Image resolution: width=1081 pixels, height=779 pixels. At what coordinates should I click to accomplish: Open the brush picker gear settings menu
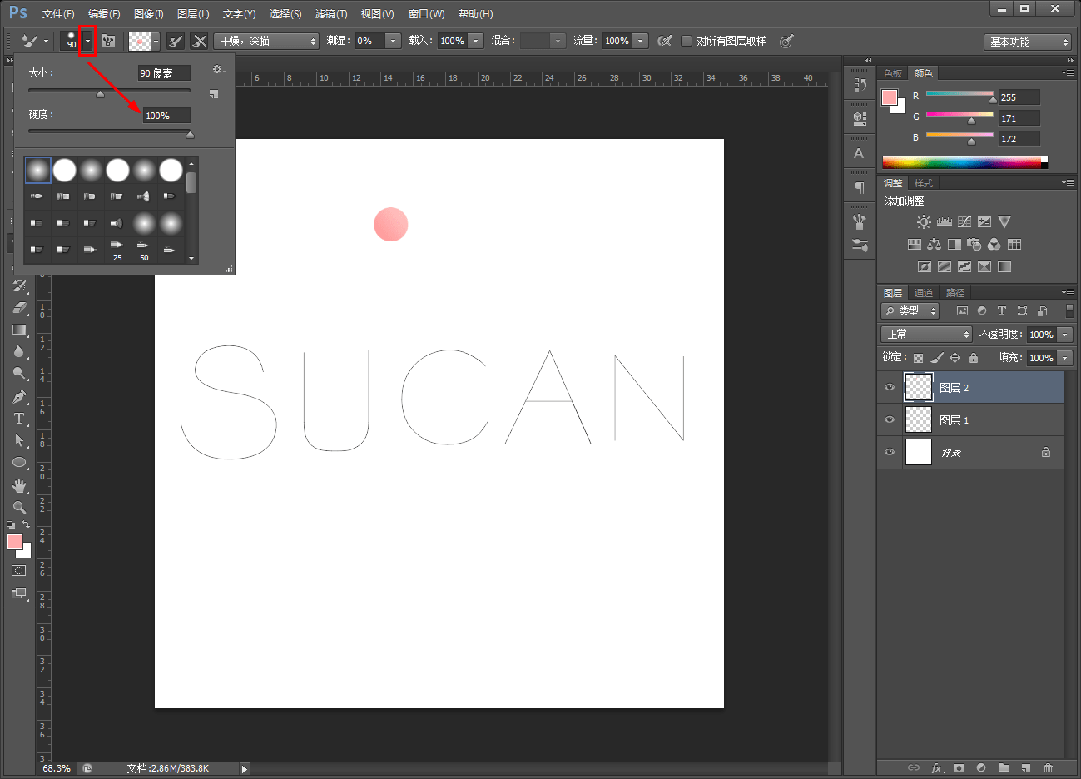[218, 70]
